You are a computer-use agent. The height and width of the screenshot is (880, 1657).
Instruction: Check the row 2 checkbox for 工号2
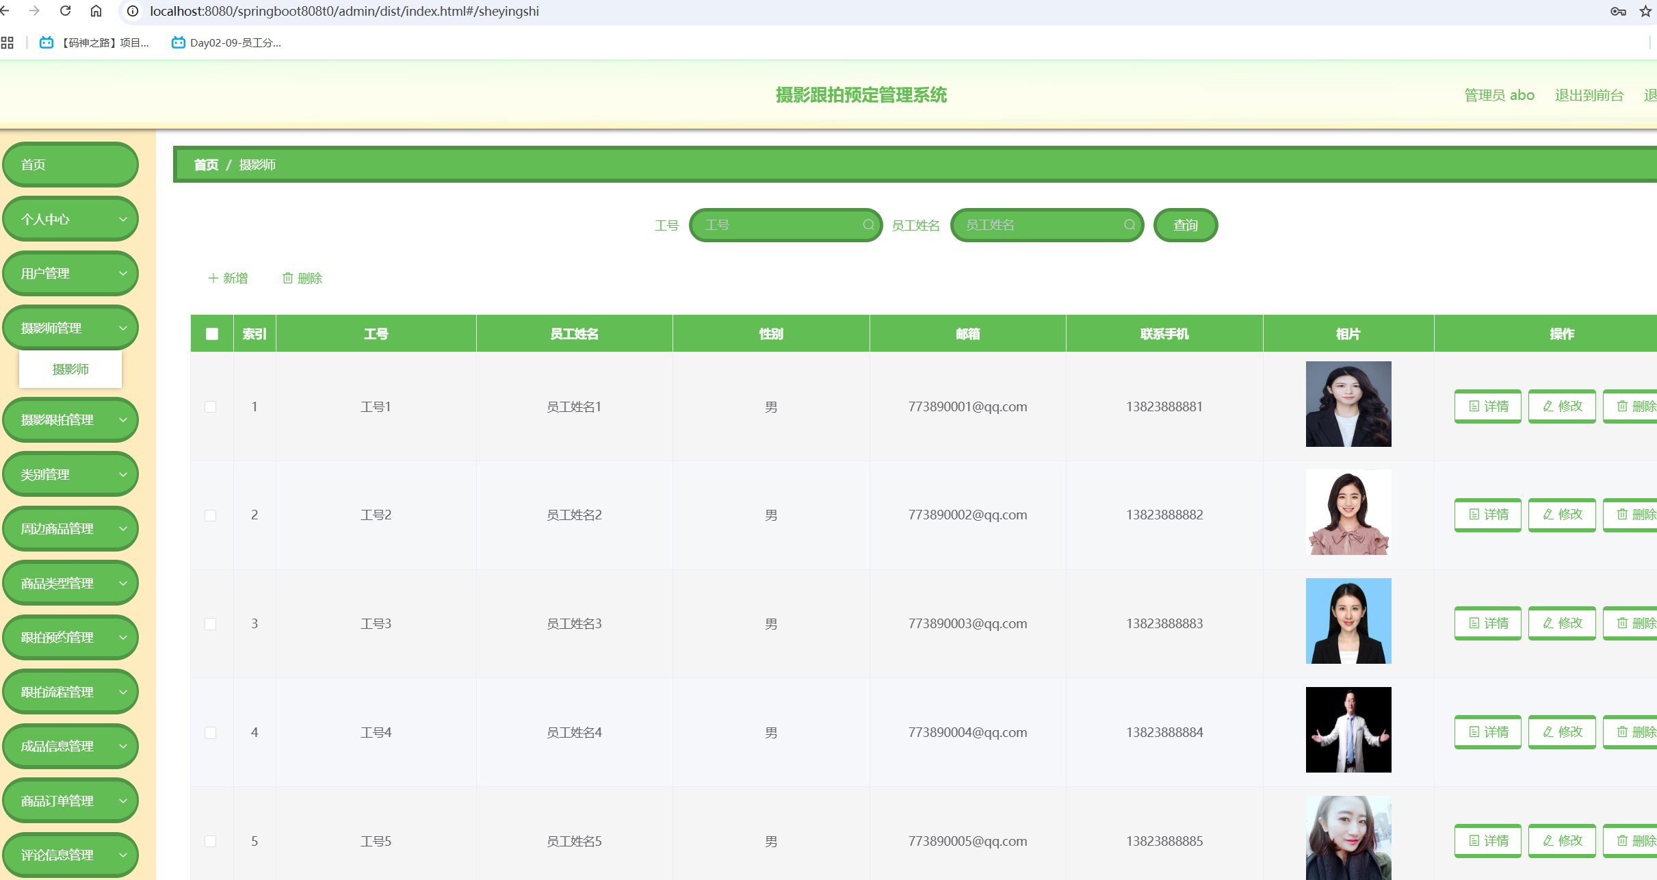click(211, 515)
